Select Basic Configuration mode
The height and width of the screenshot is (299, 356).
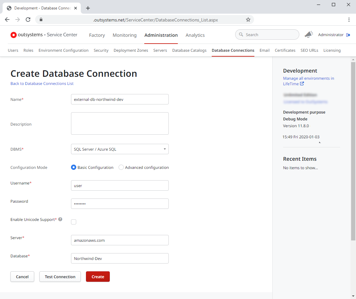coord(74,167)
